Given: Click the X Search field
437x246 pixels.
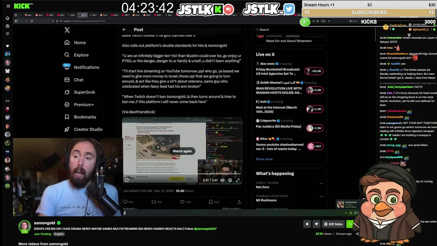Looking at the screenshot, I should tap(290, 30).
